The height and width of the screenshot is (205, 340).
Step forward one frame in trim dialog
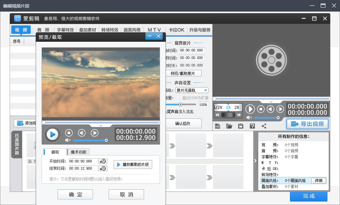tap(94, 133)
